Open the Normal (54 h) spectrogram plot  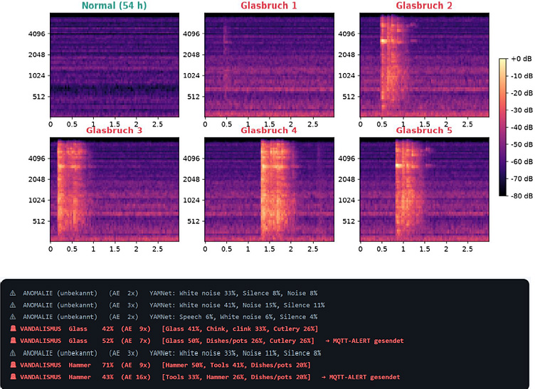tap(115, 65)
